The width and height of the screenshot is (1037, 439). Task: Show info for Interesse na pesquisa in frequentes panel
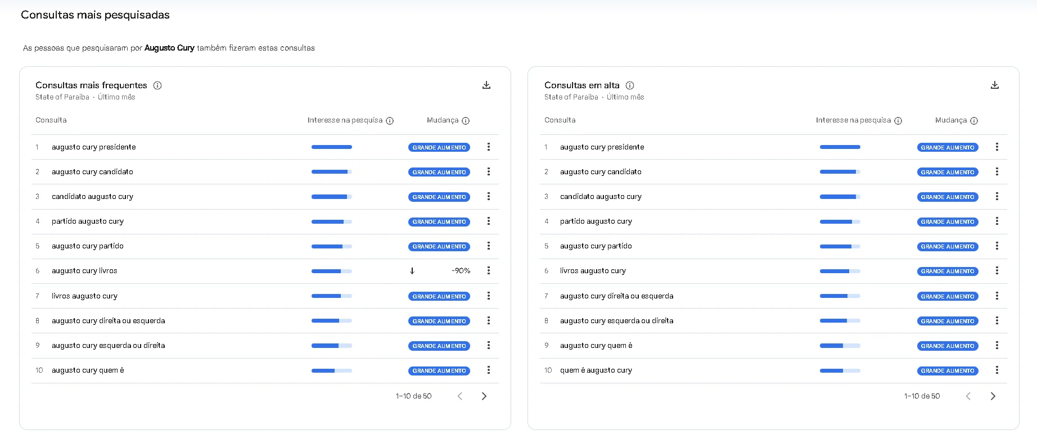[x=390, y=121]
